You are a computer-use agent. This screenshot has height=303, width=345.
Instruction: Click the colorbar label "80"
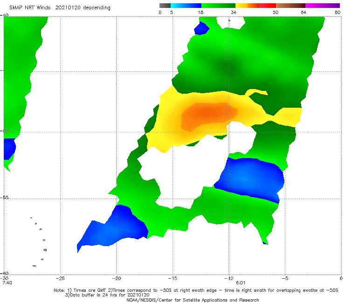coord(338,12)
